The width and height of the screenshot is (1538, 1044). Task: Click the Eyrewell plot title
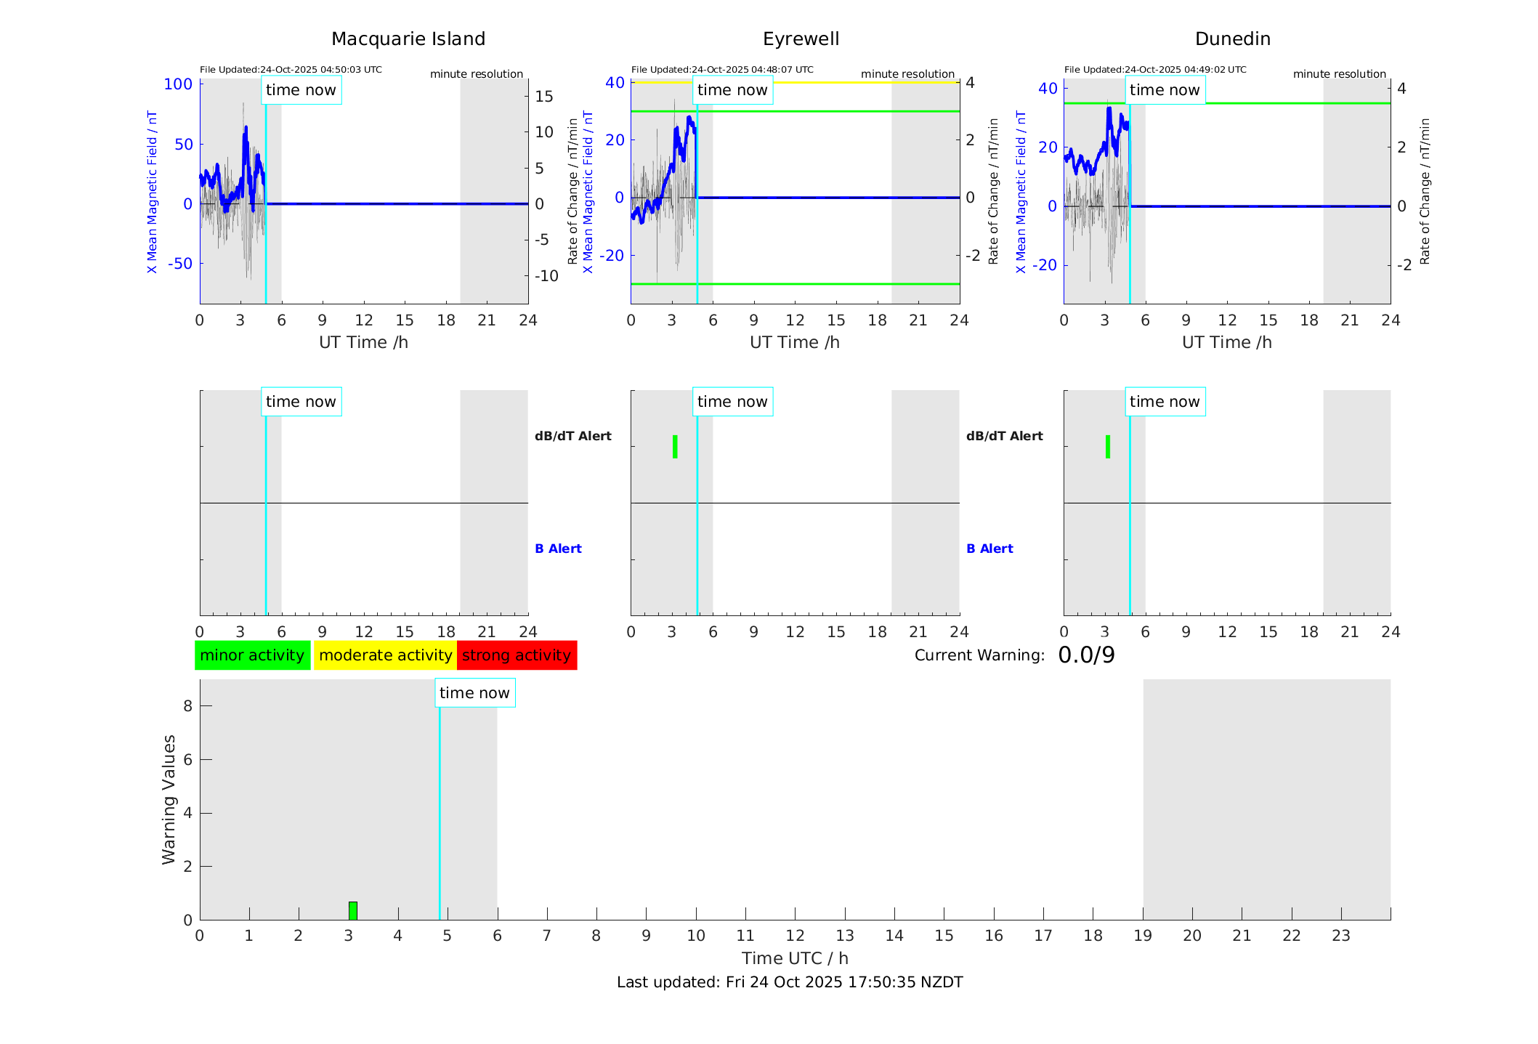pyautogui.click(x=801, y=39)
